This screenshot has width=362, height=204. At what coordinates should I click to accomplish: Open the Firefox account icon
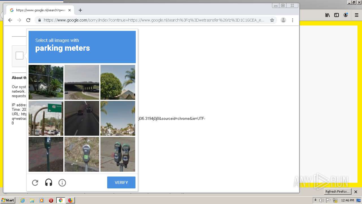346,15
